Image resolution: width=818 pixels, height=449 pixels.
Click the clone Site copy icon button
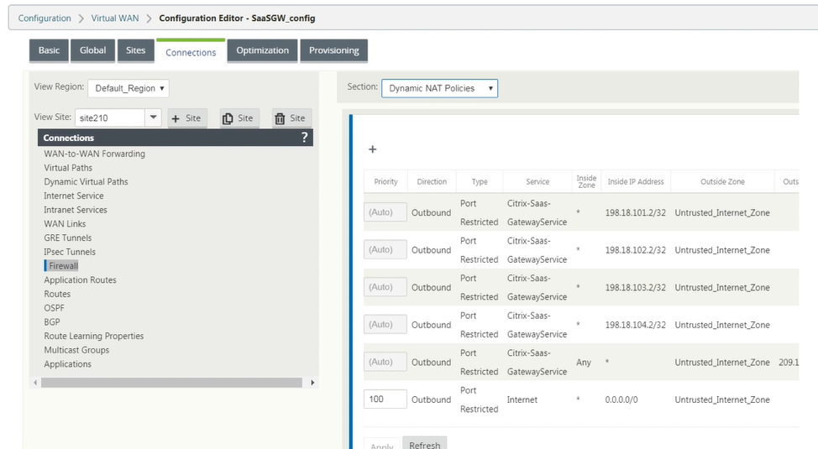(239, 118)
